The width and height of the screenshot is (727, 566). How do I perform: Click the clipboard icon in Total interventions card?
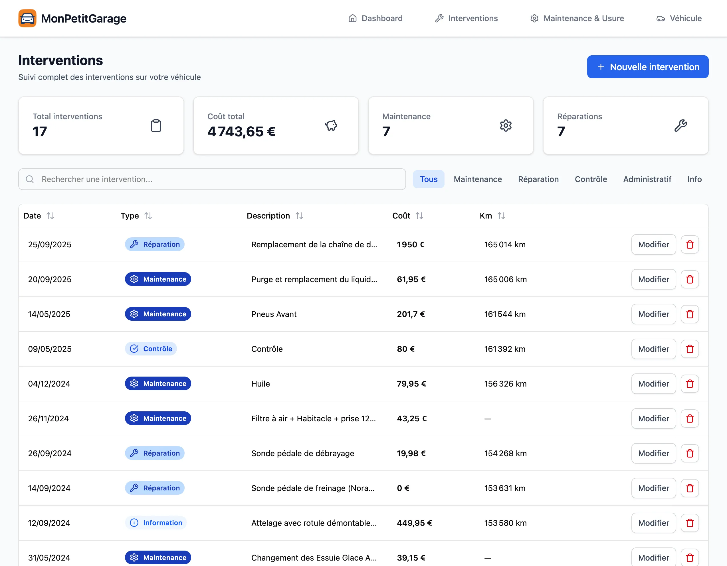156,126
